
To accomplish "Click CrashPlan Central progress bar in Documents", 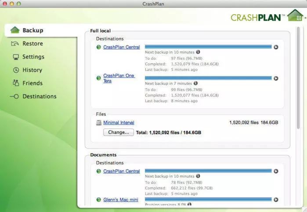I will tap(208, 171).
